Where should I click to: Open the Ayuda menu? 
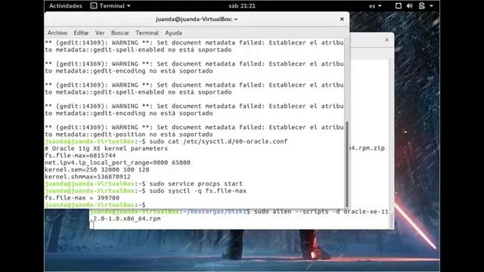click(x=173, y=32)
